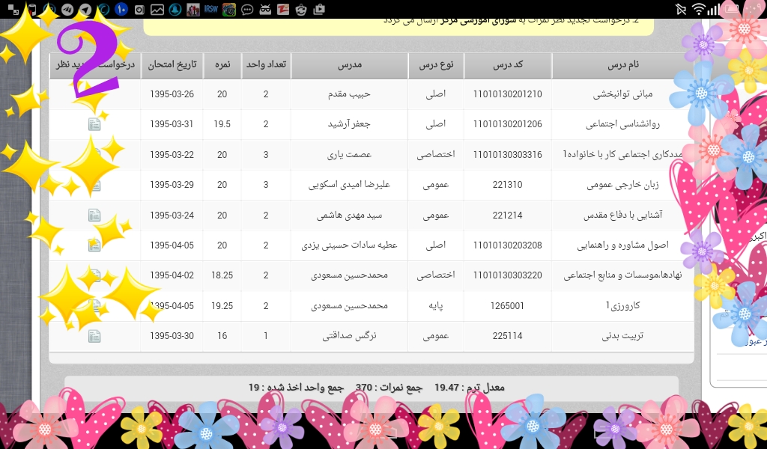Screen dimensions: 767x449
Task: Tap the muted sound status icon
Action: (680, 9)
